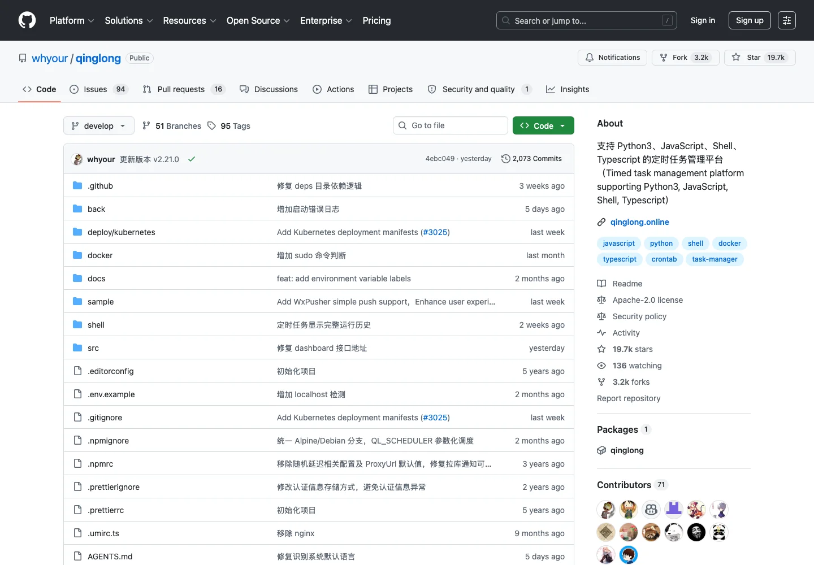The height and width of the screenshot is (565, 814).
Task: Click the fork icon in the Fork button
Action: tap(664, 58)
